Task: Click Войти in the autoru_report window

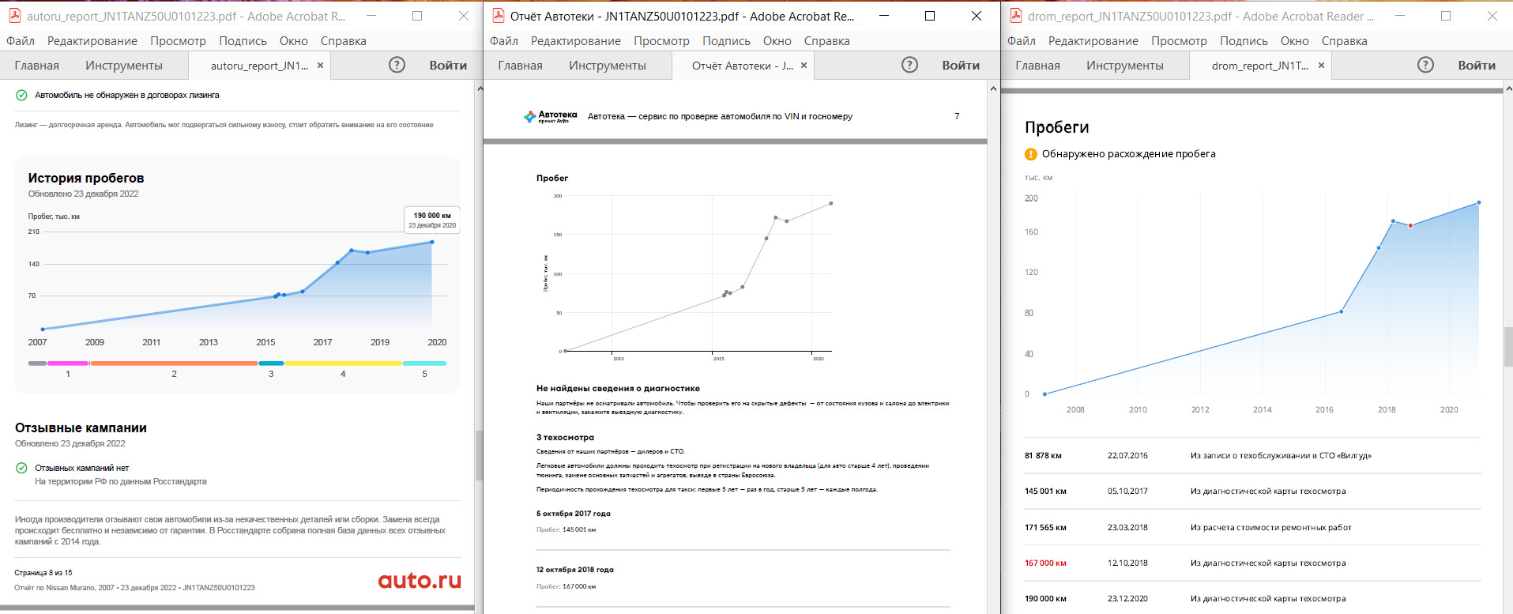Action: (x=448, y=66)
